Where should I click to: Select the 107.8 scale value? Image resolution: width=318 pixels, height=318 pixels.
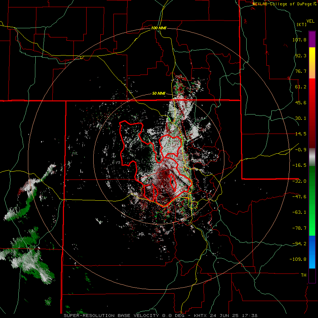pyautogui.click(x=299, y=40)
